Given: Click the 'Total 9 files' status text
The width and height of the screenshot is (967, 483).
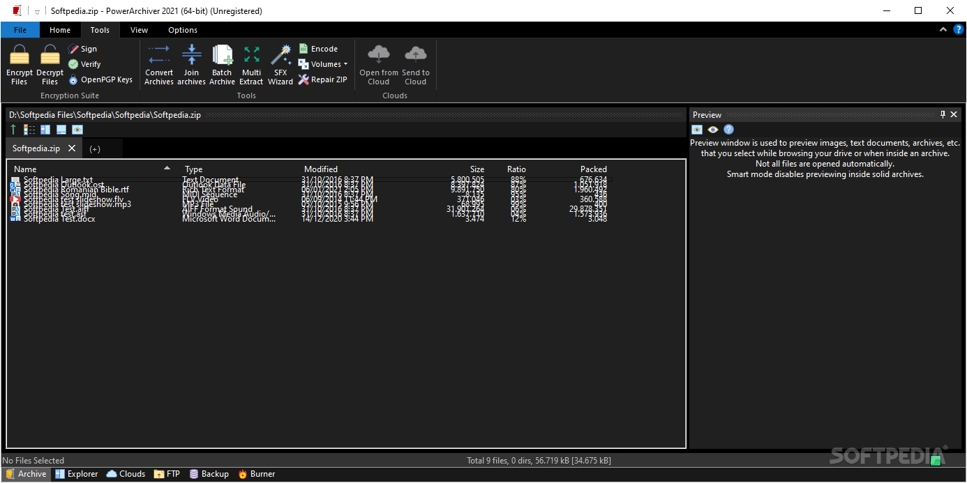Looking at the screenshot, I should click(539, 461).
